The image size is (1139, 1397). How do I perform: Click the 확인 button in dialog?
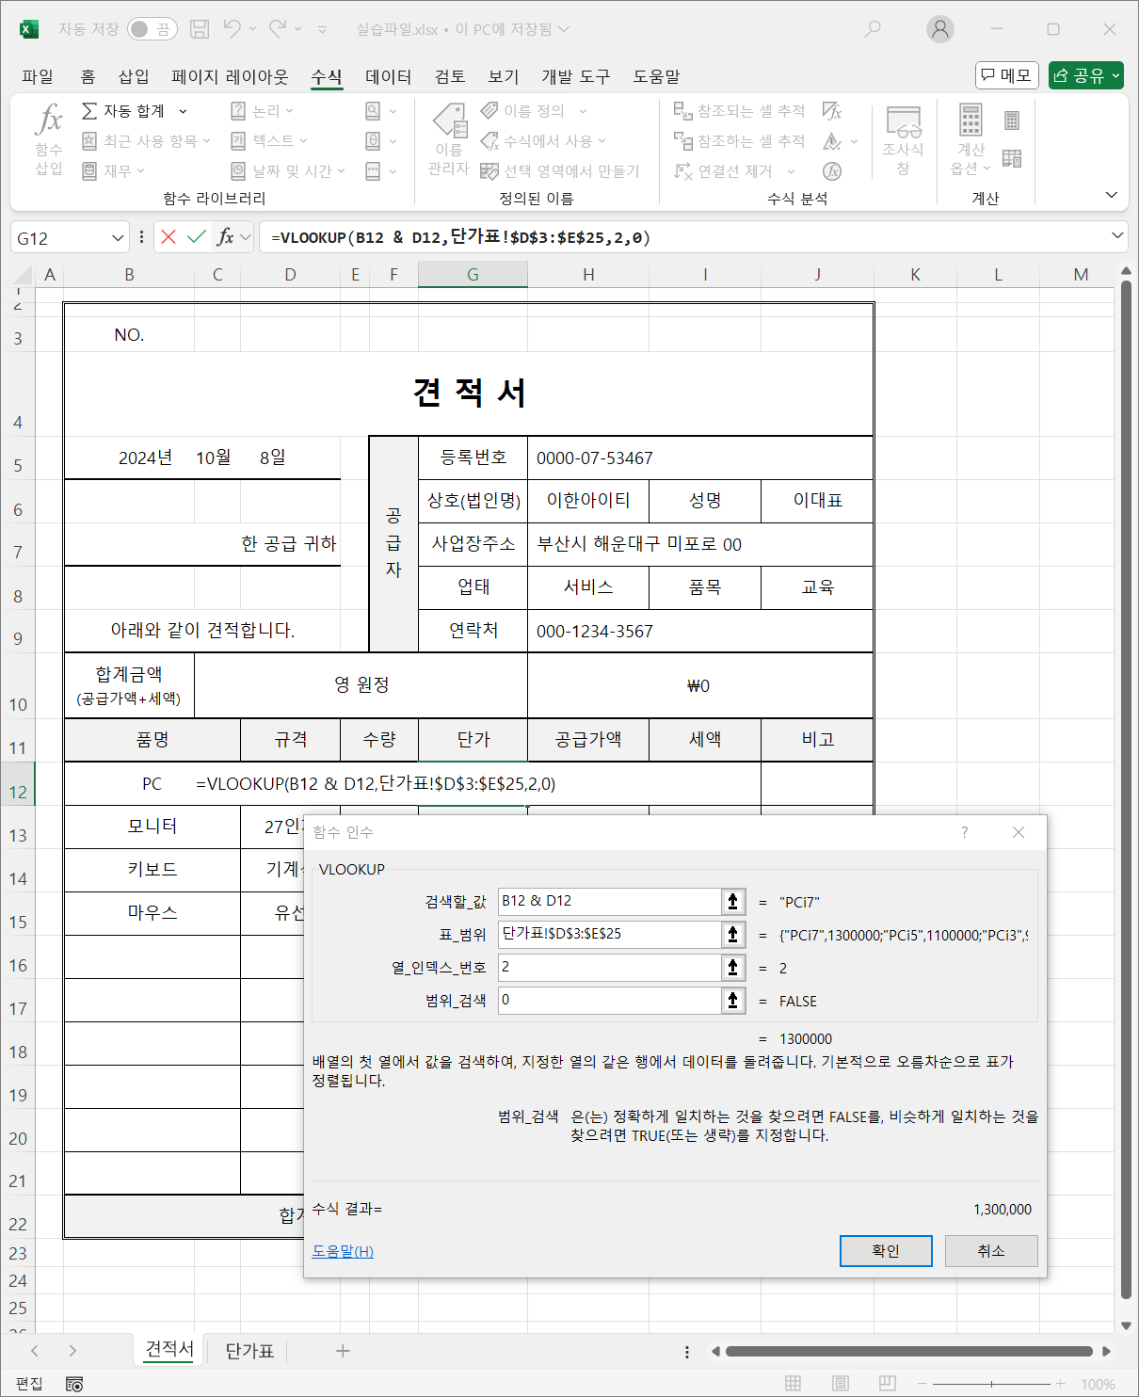(886, 1251)
